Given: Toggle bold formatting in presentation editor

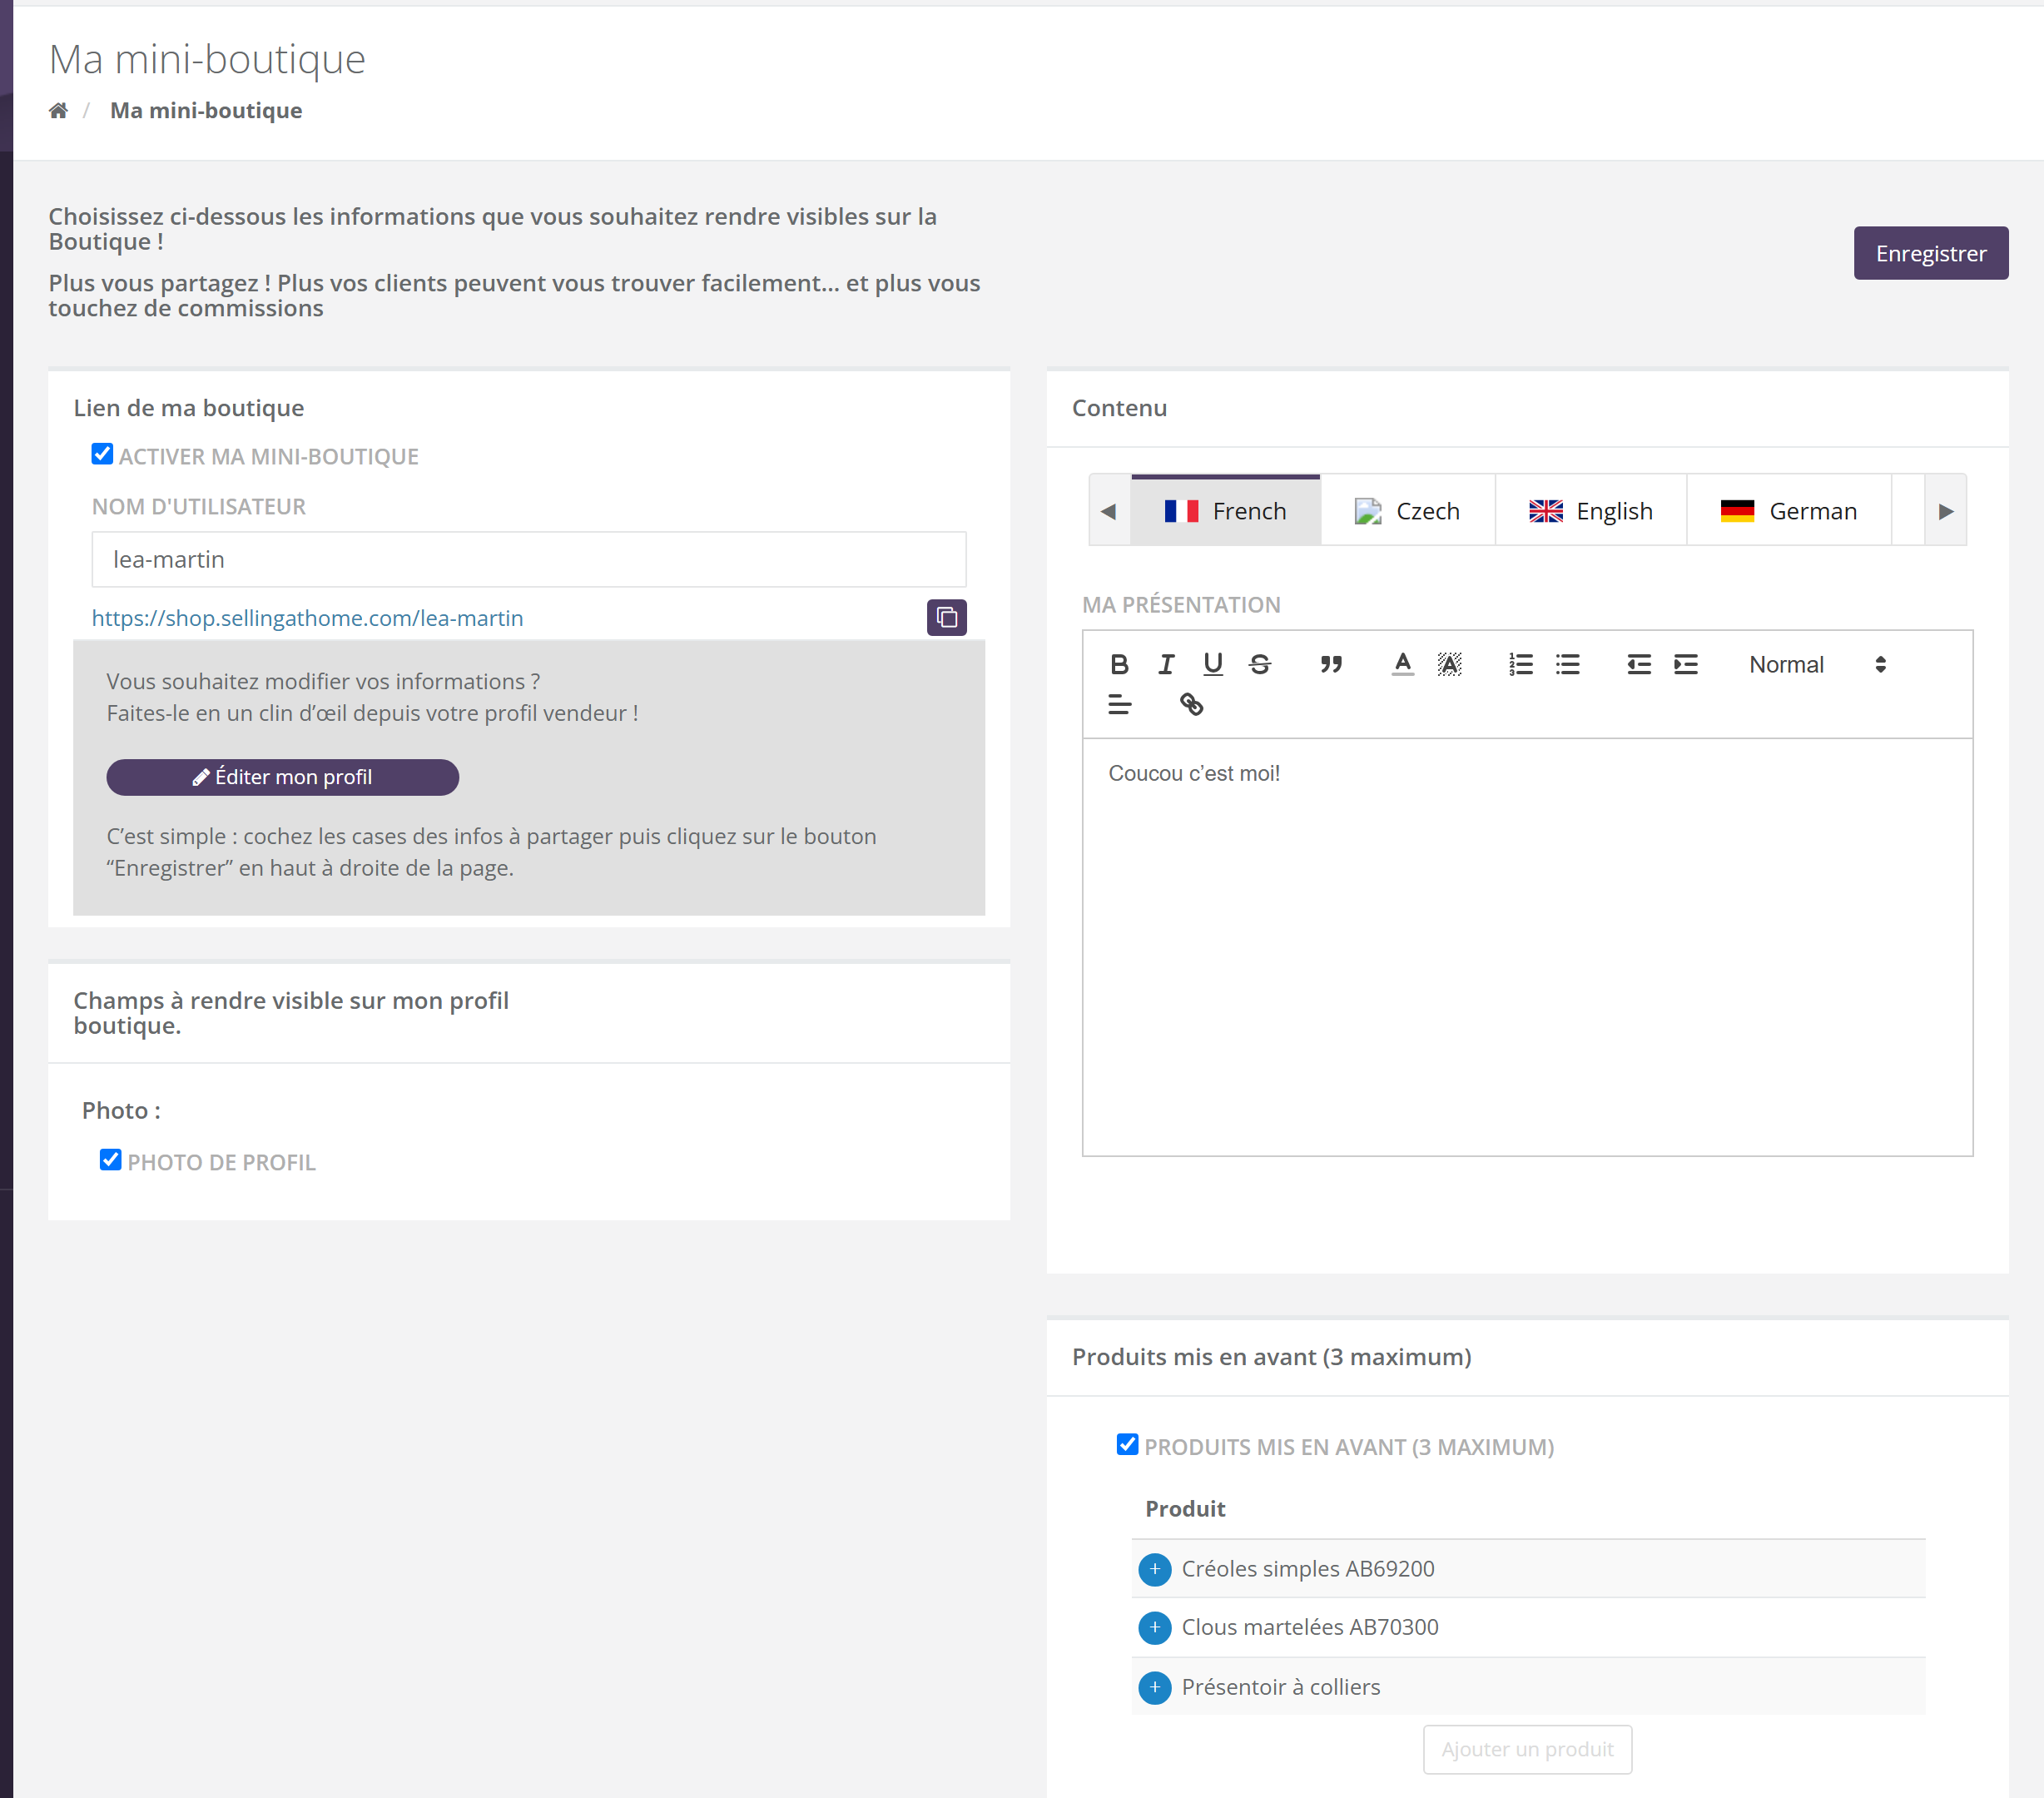Looking at the screenshot, I should tap(1119, 664).
